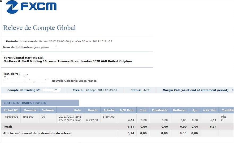This screenshot has height=143, width=234.
Task: Click close date '20/11/2017 5:46'
Action: (70, 120)
